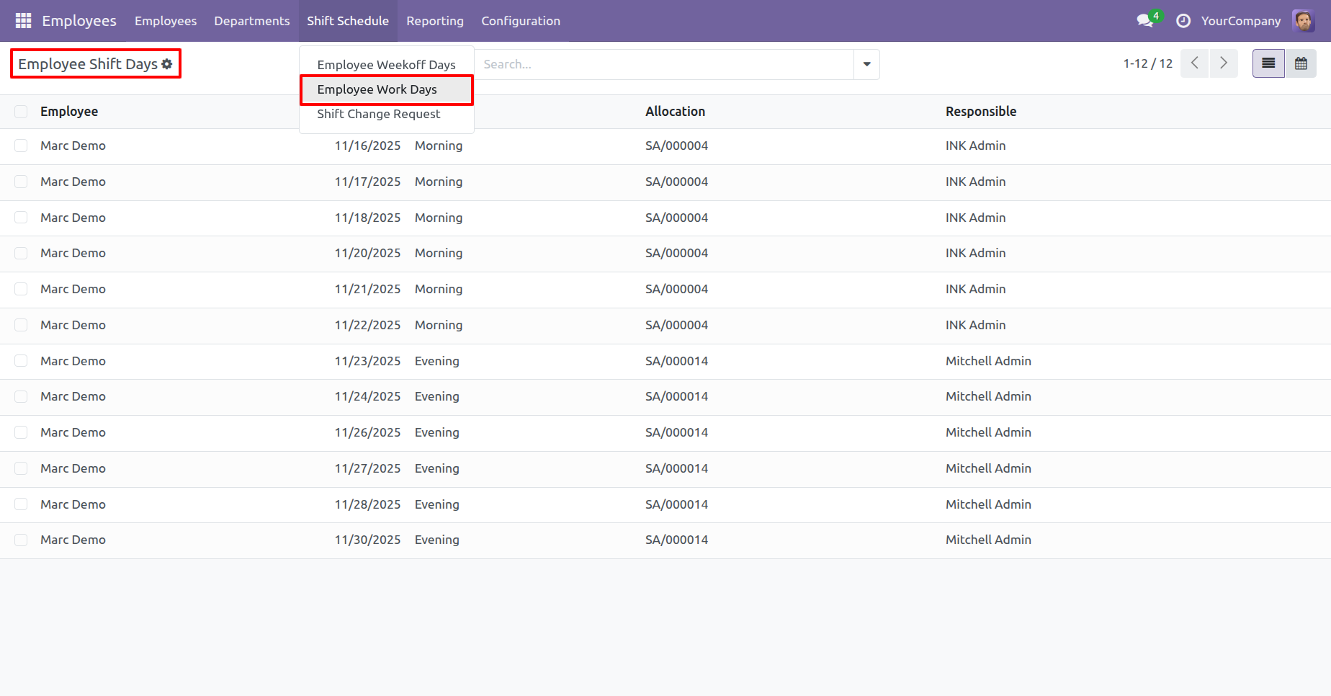Click Morning shift on 11/22/2025 row
This screenshot has height=696, width=1331.
pos(439,325)
